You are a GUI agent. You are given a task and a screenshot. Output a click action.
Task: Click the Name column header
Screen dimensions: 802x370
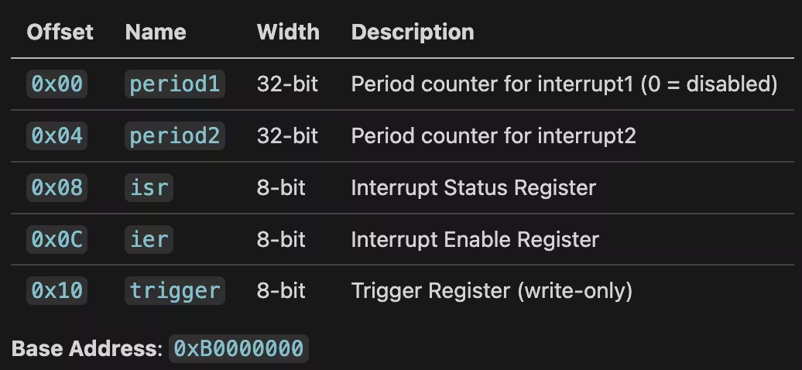(x=156, y=32)
